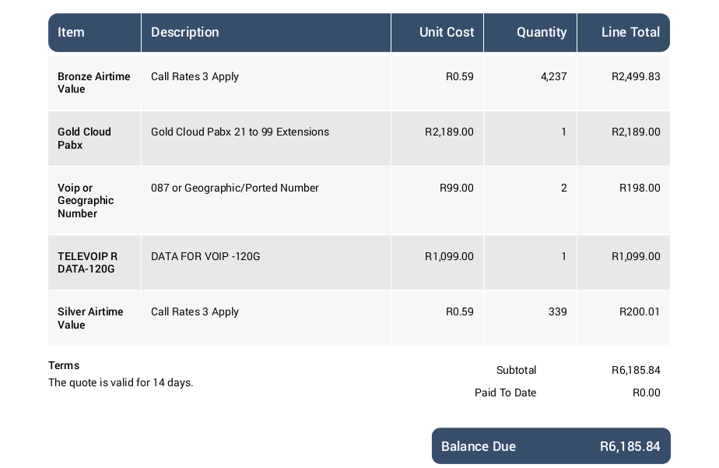
Task: Click the 'Subtotal' label
Action: pos(517,370)
